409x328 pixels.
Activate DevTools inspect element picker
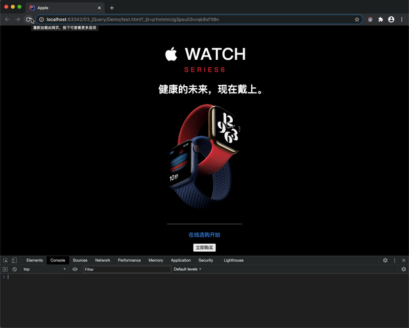click(5, 260)
